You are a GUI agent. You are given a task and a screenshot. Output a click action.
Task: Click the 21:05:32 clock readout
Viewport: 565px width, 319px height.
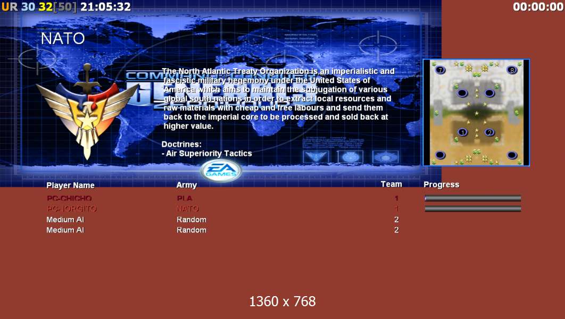pyautogui.click(x=105, y=6)
